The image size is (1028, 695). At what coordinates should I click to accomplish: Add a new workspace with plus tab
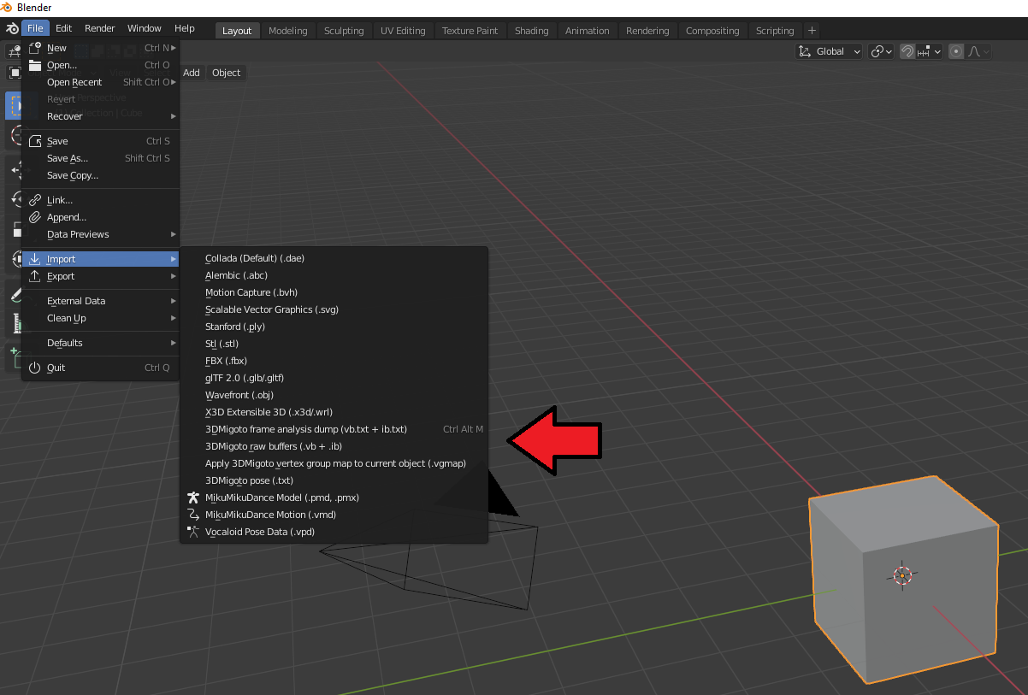[812, 30]
